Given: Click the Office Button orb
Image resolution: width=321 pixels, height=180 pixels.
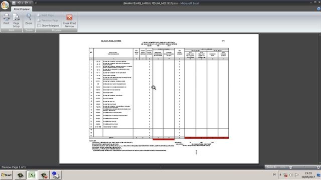Looking at the screenshot, I should tap(5, 5).
